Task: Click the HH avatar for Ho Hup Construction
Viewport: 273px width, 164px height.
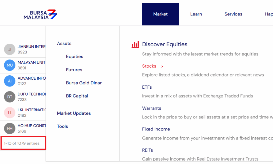Action: pos(10,129)
